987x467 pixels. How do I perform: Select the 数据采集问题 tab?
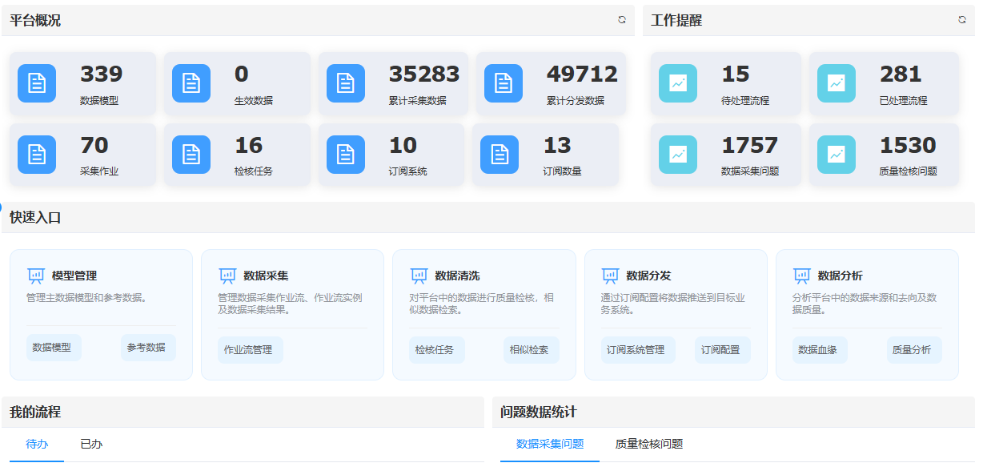[x=550, y=444]
